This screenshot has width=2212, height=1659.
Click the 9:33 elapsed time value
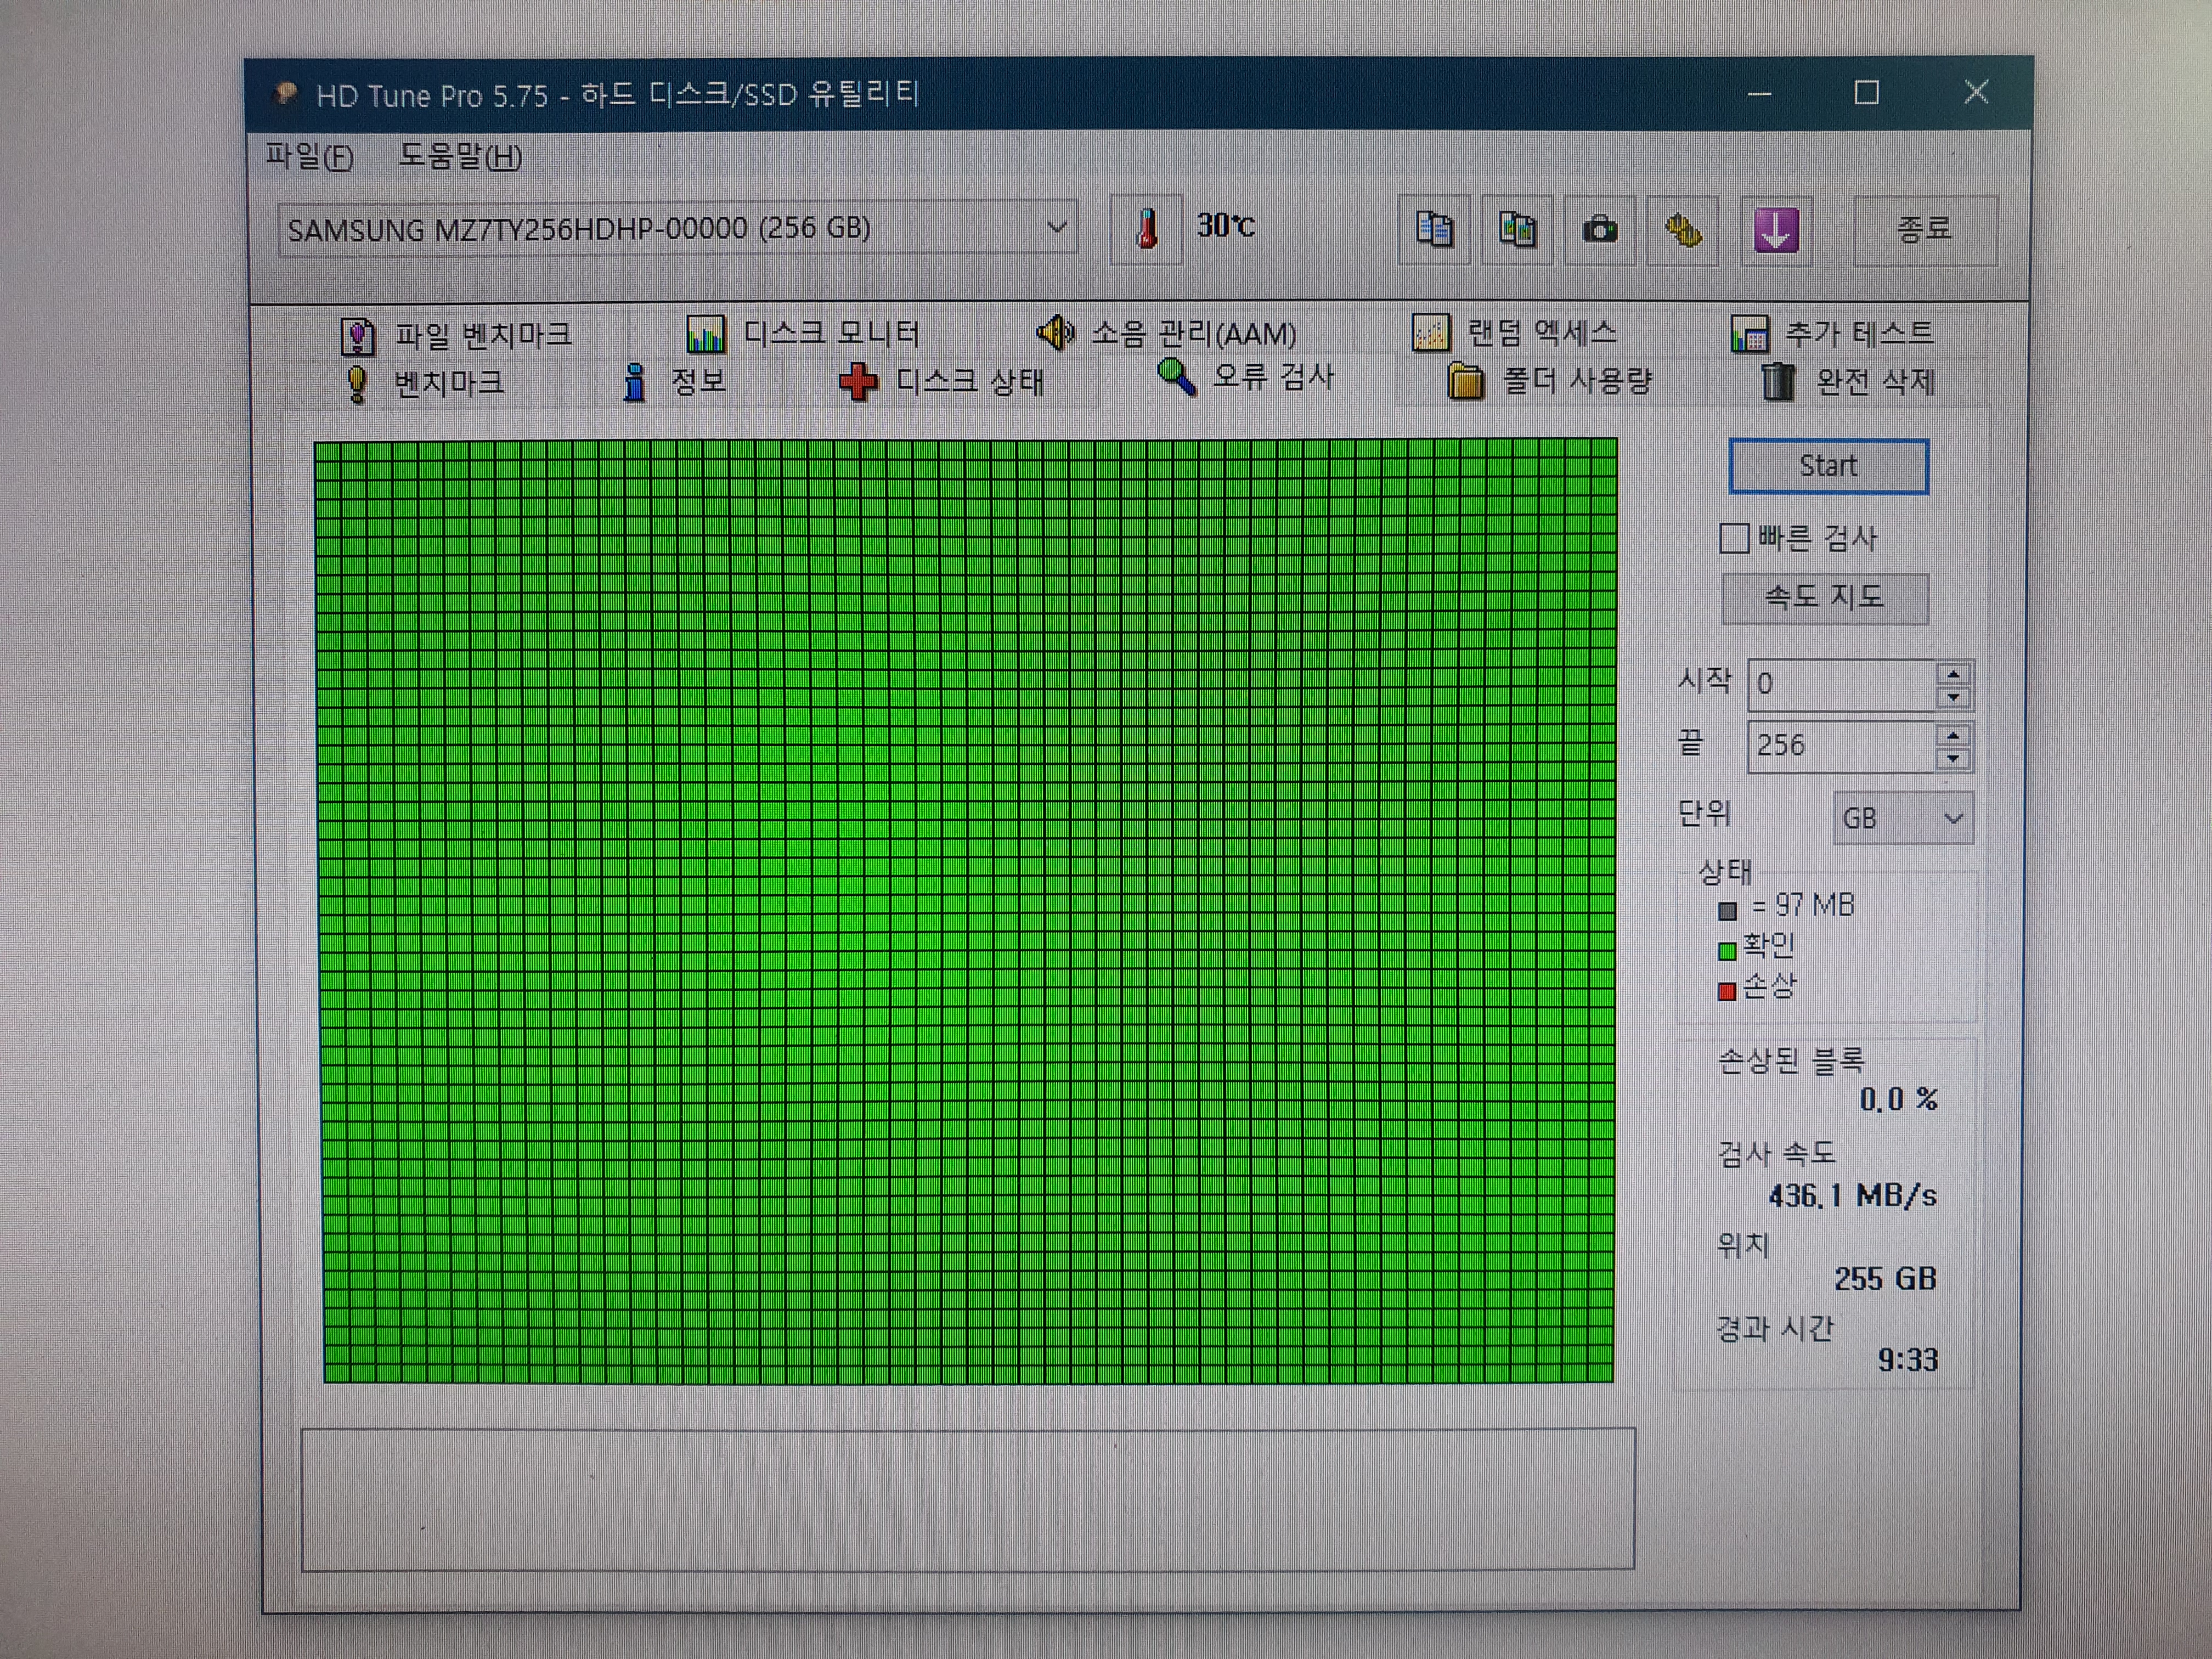(x=1908, y=1360)
